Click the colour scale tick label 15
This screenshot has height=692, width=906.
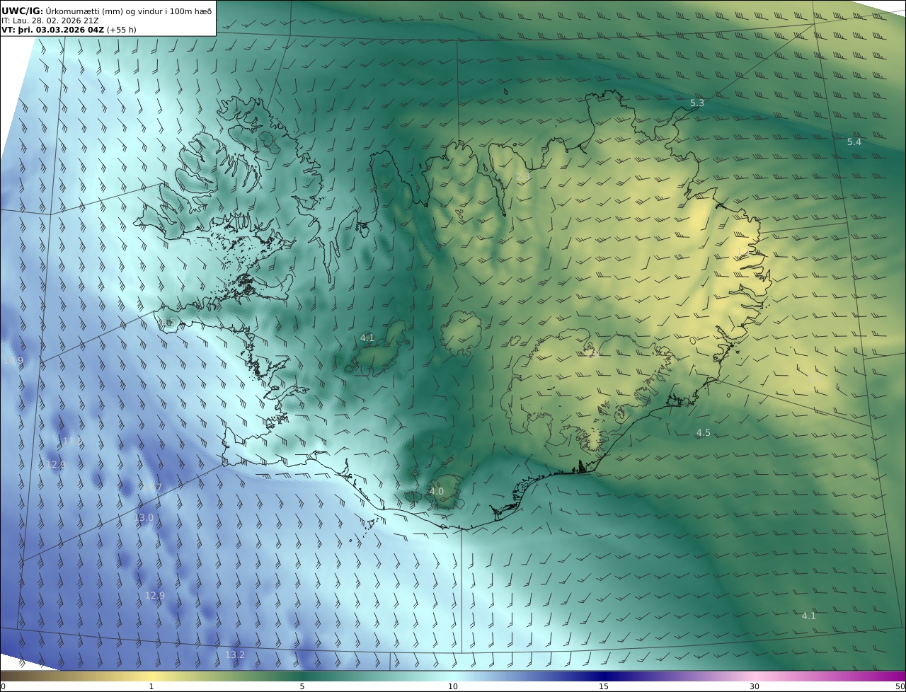click(x=604, y=687)
